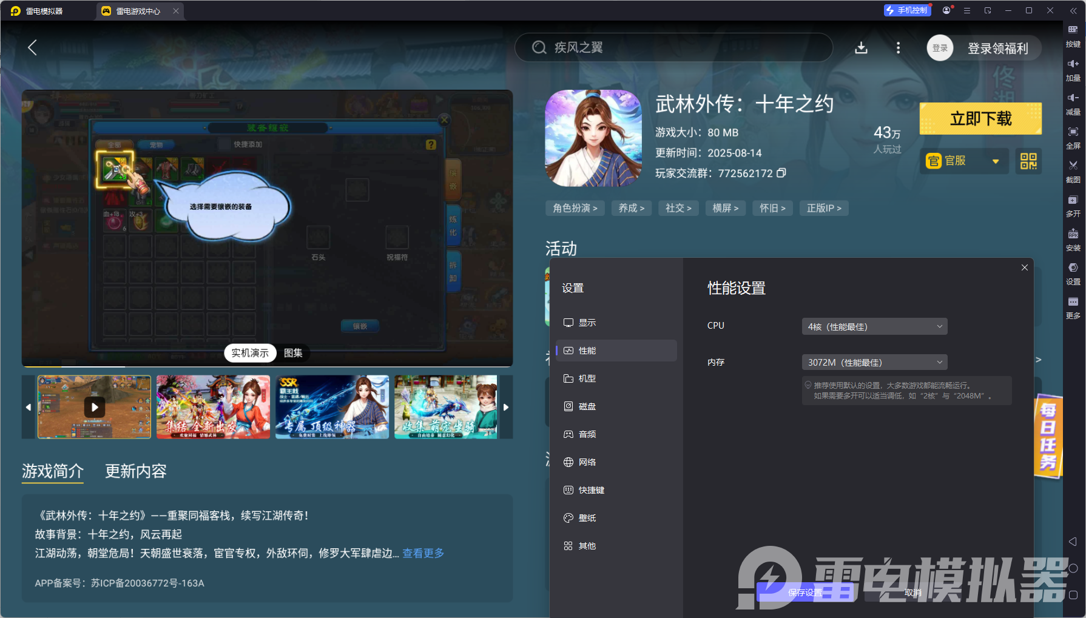This screenshot has height=618, width=1086.
Task: Open the 养成 tag
Action: click(x=631, y=208)
